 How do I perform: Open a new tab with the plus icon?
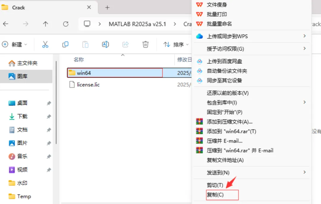107,7
